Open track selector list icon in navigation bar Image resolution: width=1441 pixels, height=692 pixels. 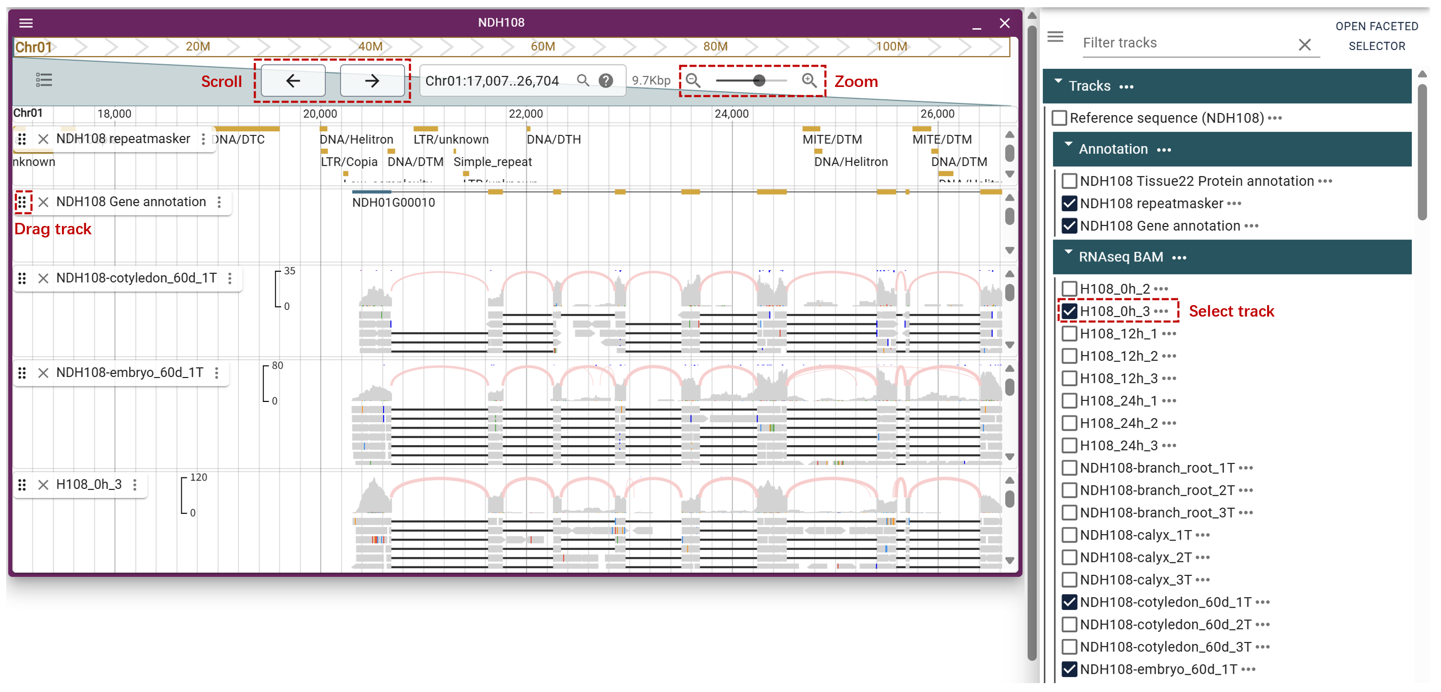[x=44, y=80]
